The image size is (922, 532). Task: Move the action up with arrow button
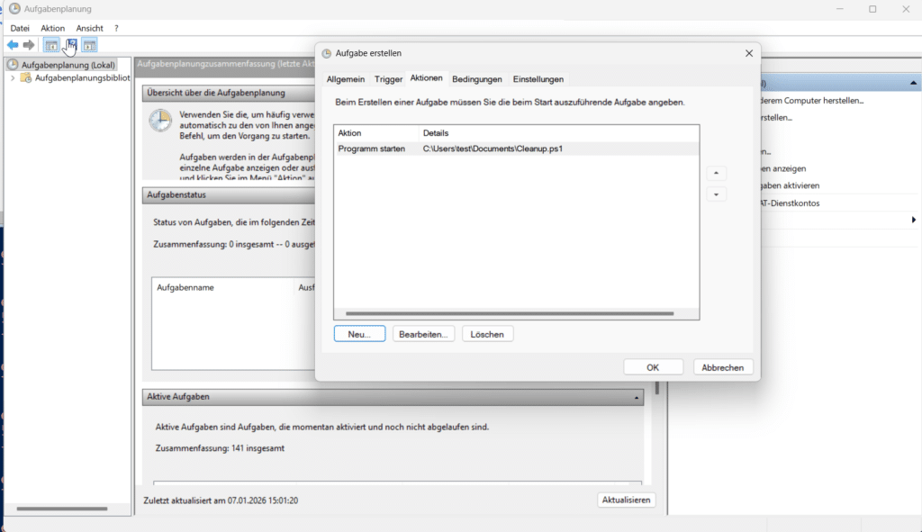click(716, 173)
